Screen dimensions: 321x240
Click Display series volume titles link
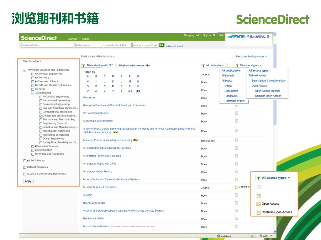(135, 66)
